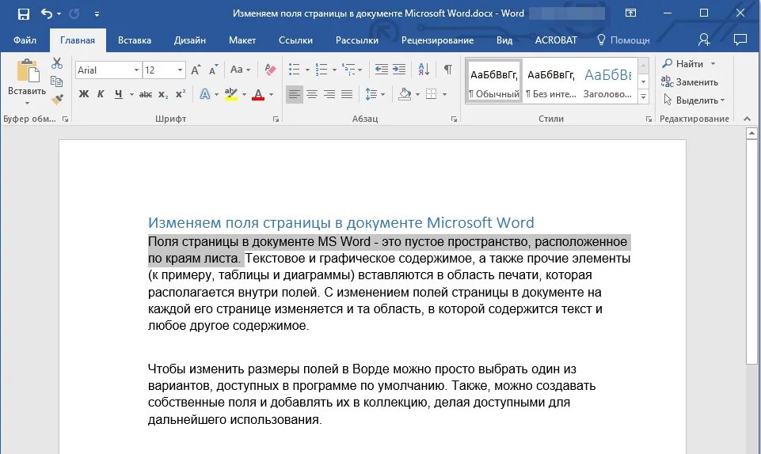The image size is (761, 454).
Task: Copy selection with the copy icon
Action: (57, 81)
